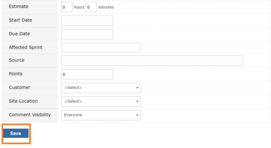271x148 pixels.
Task: Click the Due Date input field
Action: [x=87, y=34]
